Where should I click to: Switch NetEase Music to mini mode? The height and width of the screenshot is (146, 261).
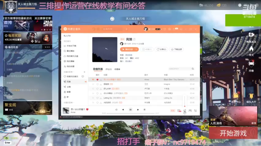pos(181,29)
